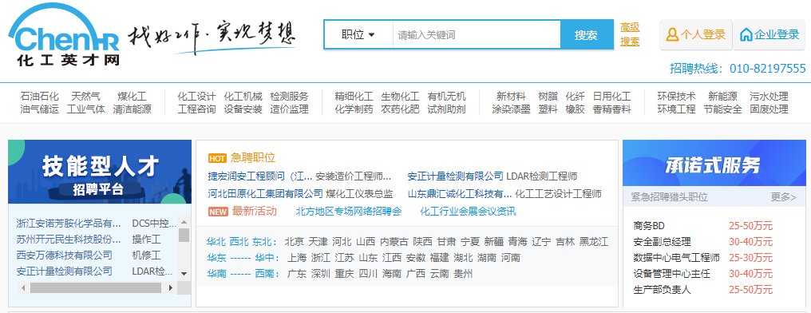
Task: Open 污水处理 category link
Action: tap(769, 97)
